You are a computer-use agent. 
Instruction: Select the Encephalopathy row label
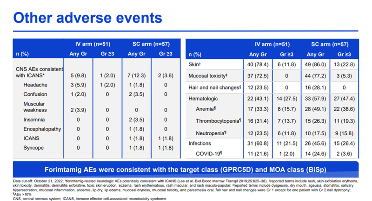(x=41, y=128)
